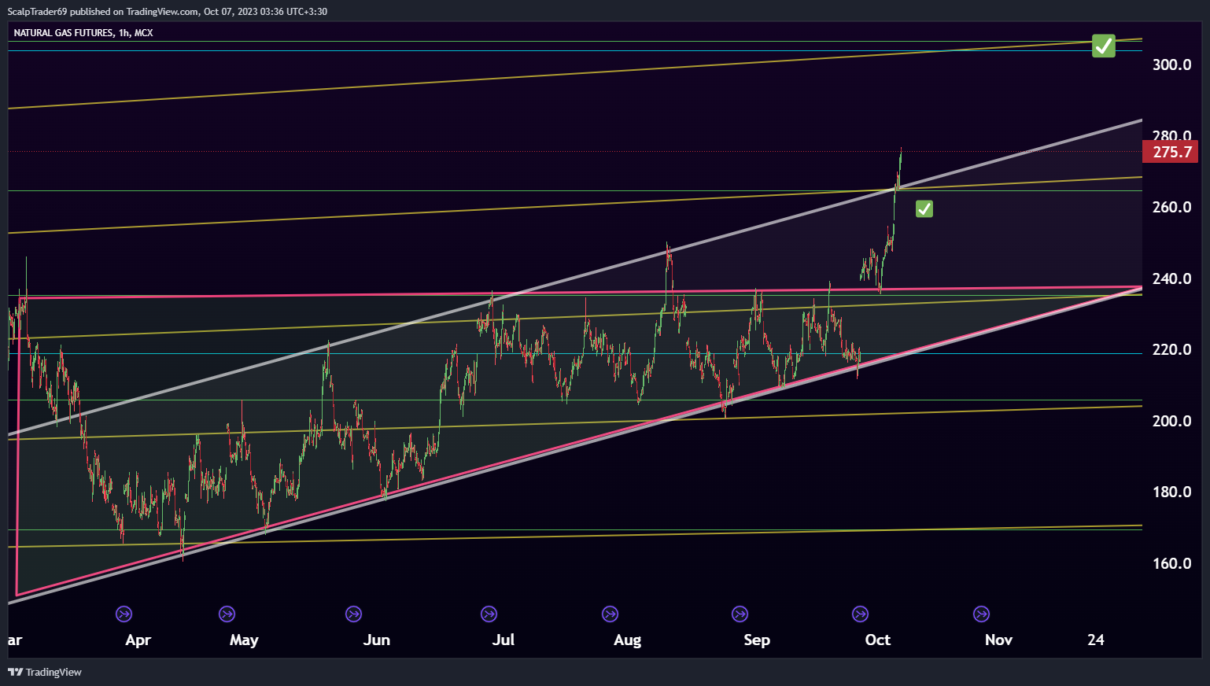Image resolution: width=1210 pixels, height=686 pixels.
Task: Open the contract rollover marker before Sep
Action: 740,614
